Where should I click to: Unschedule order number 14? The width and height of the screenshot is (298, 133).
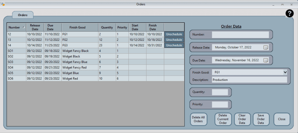point(174,45)
